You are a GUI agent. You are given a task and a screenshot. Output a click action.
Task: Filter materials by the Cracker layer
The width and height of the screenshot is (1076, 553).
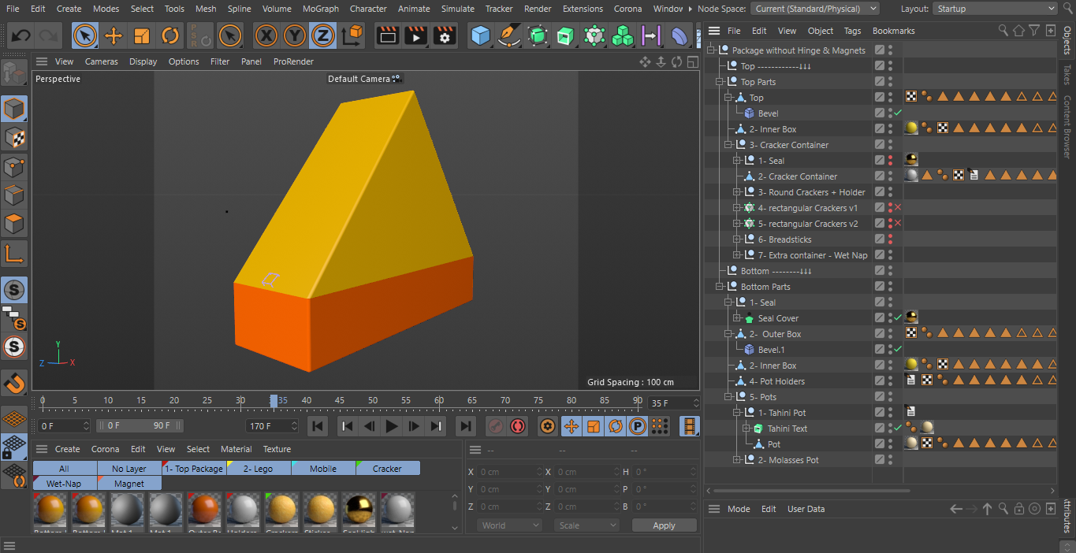click(x=388, y=469)
